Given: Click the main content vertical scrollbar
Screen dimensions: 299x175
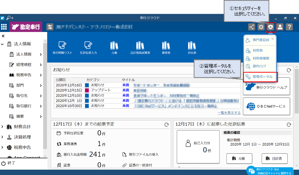Looking at the screenshot, I should click(x=297, y=91).
